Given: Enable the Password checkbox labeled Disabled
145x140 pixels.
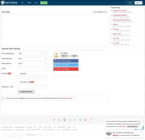Looking at the screenshot, I should tap(19, 73).
